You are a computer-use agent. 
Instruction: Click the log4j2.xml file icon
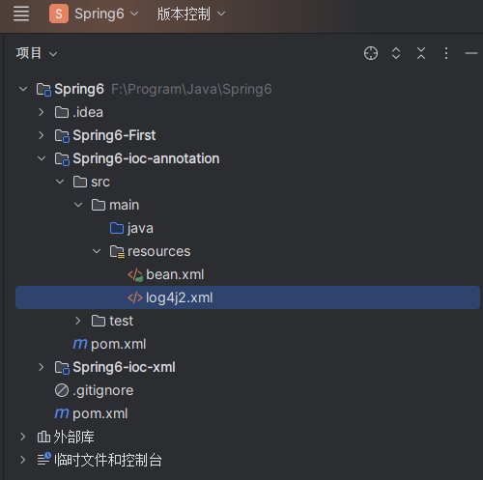135,297
